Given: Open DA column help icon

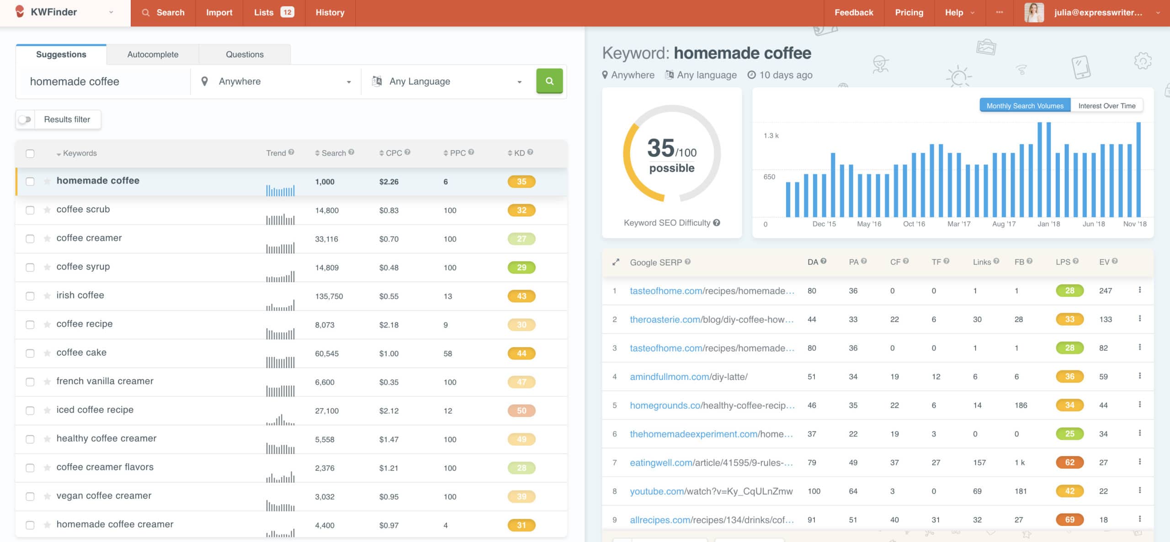Looking at the screenshot, I should (824, 261).
